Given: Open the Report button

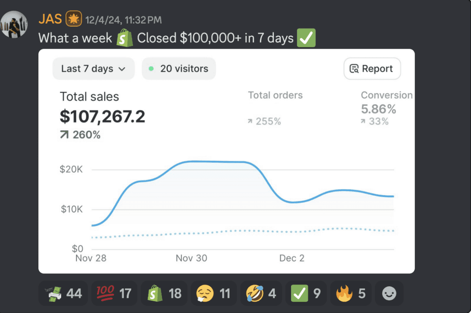Looking at the screenshot, I should pos(372,69).
